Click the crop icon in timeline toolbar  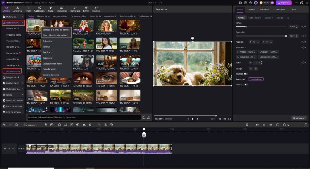[65, 125]
